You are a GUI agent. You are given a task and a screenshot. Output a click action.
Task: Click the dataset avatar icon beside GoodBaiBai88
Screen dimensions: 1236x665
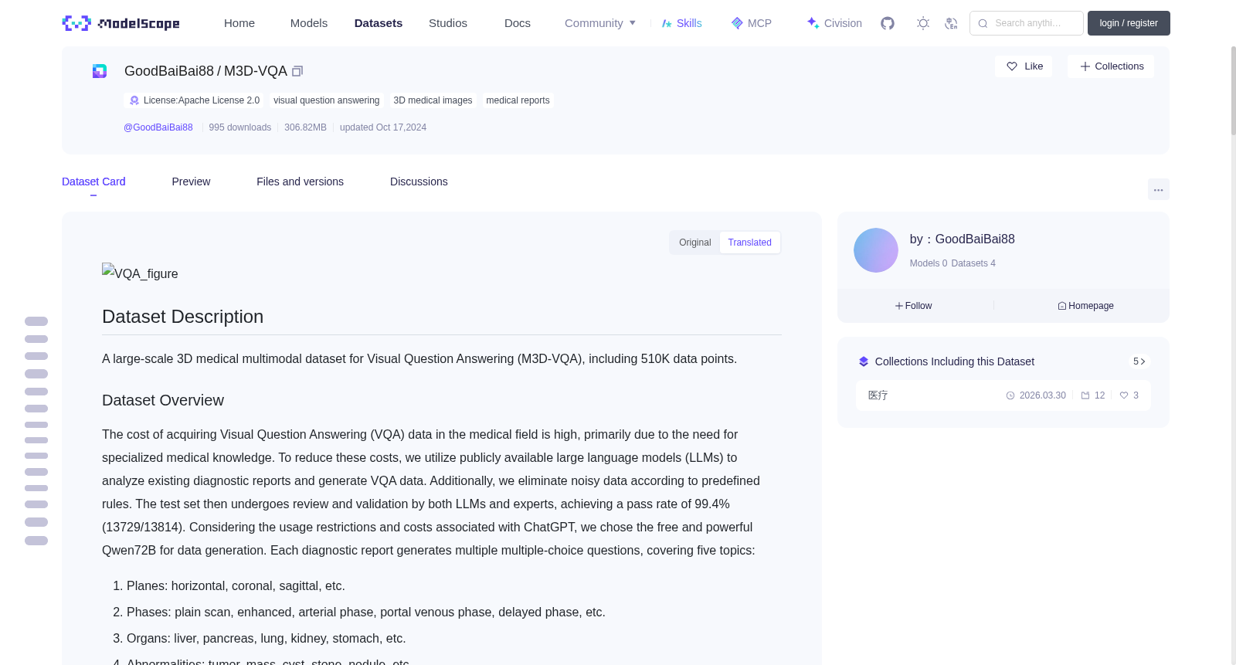(100, 71)
